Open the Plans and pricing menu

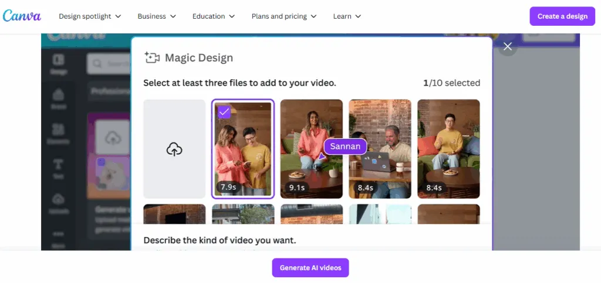pyautogui.click(x=283, y=16)
